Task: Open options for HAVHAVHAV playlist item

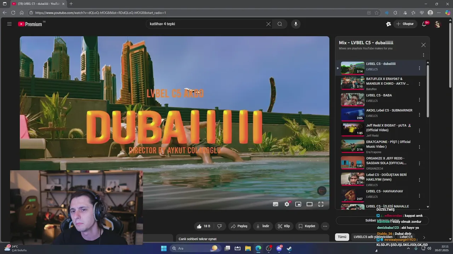Action: [x=419, y=195]
